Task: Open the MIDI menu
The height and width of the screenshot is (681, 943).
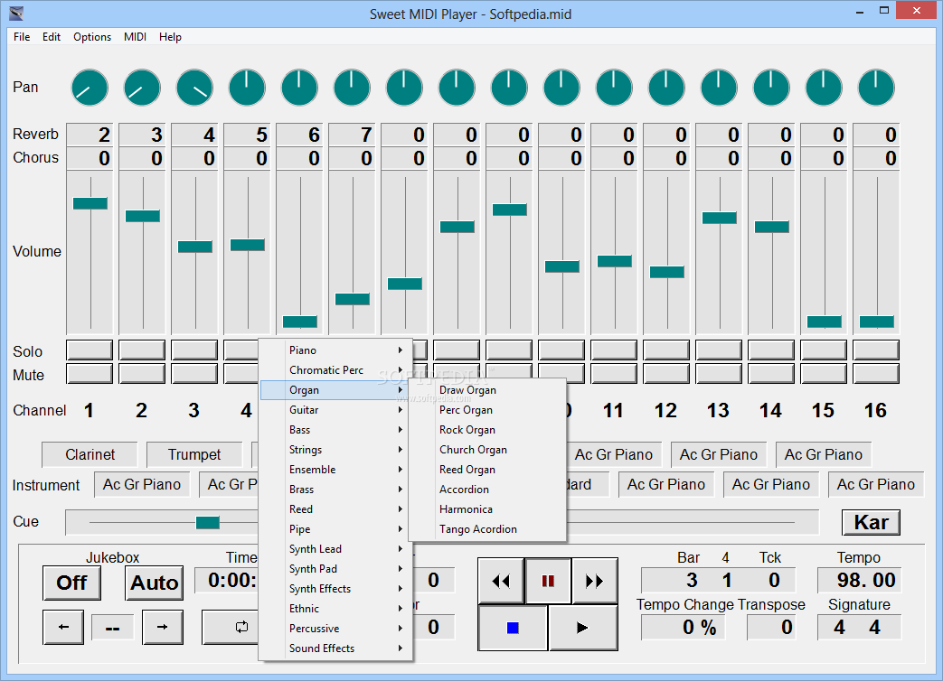Action: pyautogui.click(x=135, y=37)
